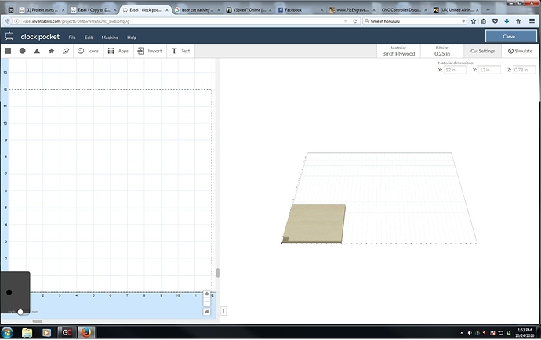Select the triangle shape tool
Screen dimensions: 541x340
pos(37,51)
